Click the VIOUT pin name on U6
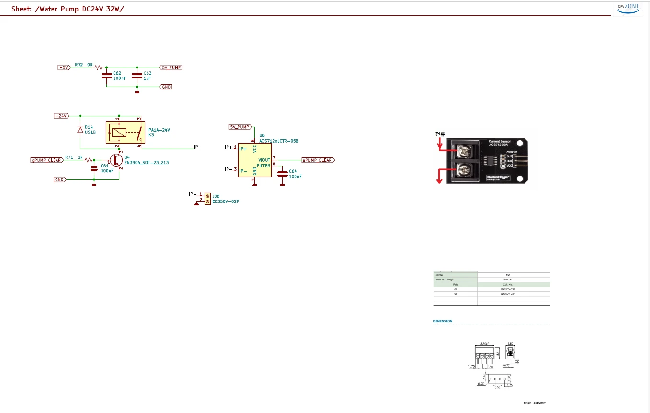 pos(264,160)
